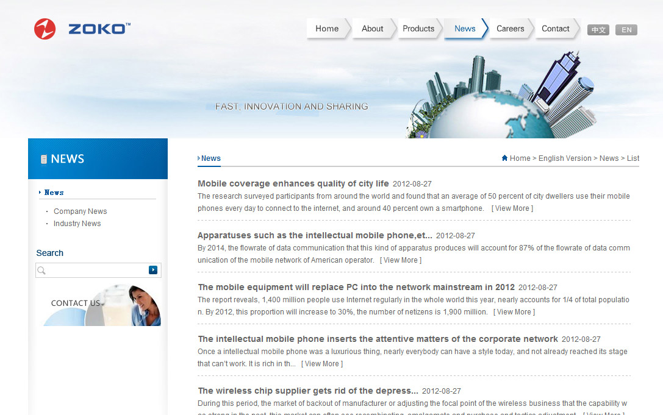Click the Search label in sidebar
The height and width of the screenshot is (415, 663).
[x=50, y=253]
